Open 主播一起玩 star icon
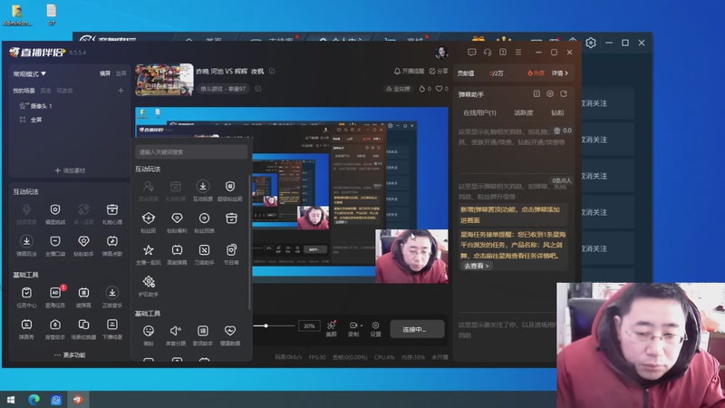 click(x=149, y=254)
